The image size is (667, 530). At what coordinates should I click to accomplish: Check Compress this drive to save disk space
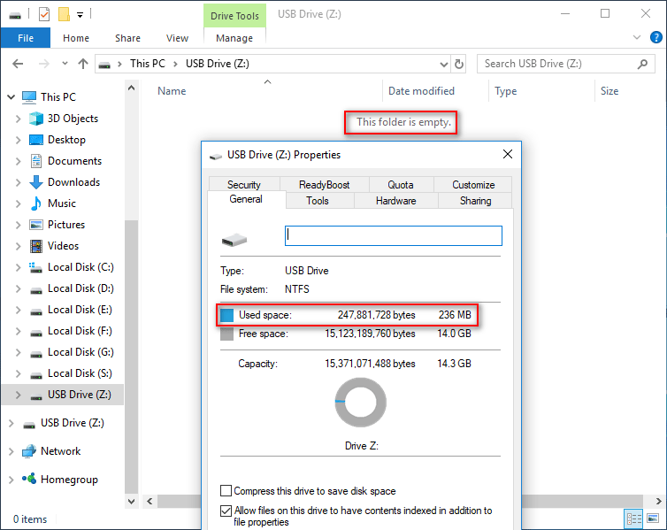click(x=226, y=491)
